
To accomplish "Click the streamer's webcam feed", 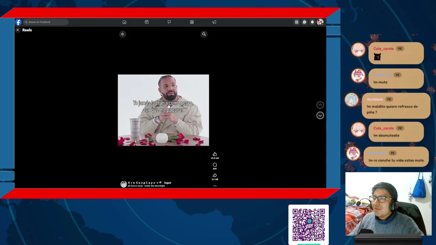I will coord(388,204).
